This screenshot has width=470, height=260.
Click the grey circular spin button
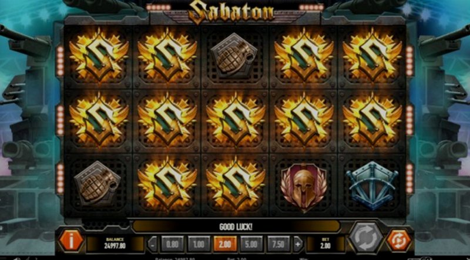tap(365, 237)
